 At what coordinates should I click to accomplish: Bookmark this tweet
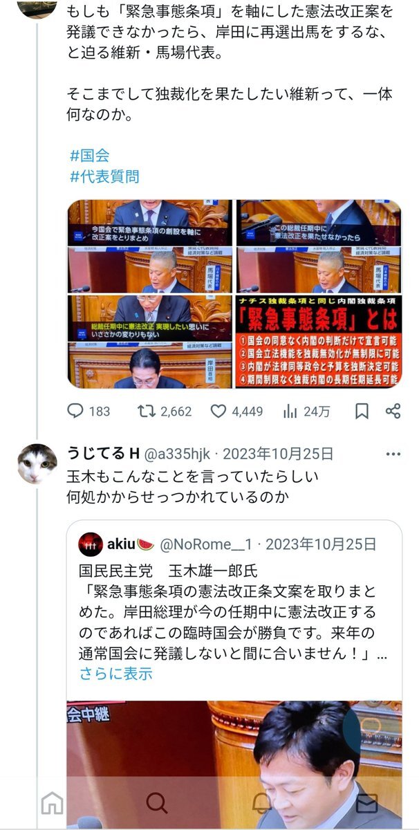click(x=362, y=411)
